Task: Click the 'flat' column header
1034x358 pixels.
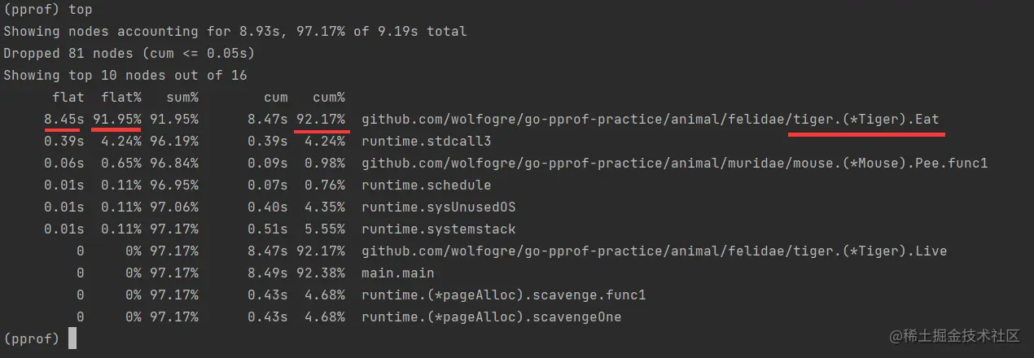Action: (68, 97)
